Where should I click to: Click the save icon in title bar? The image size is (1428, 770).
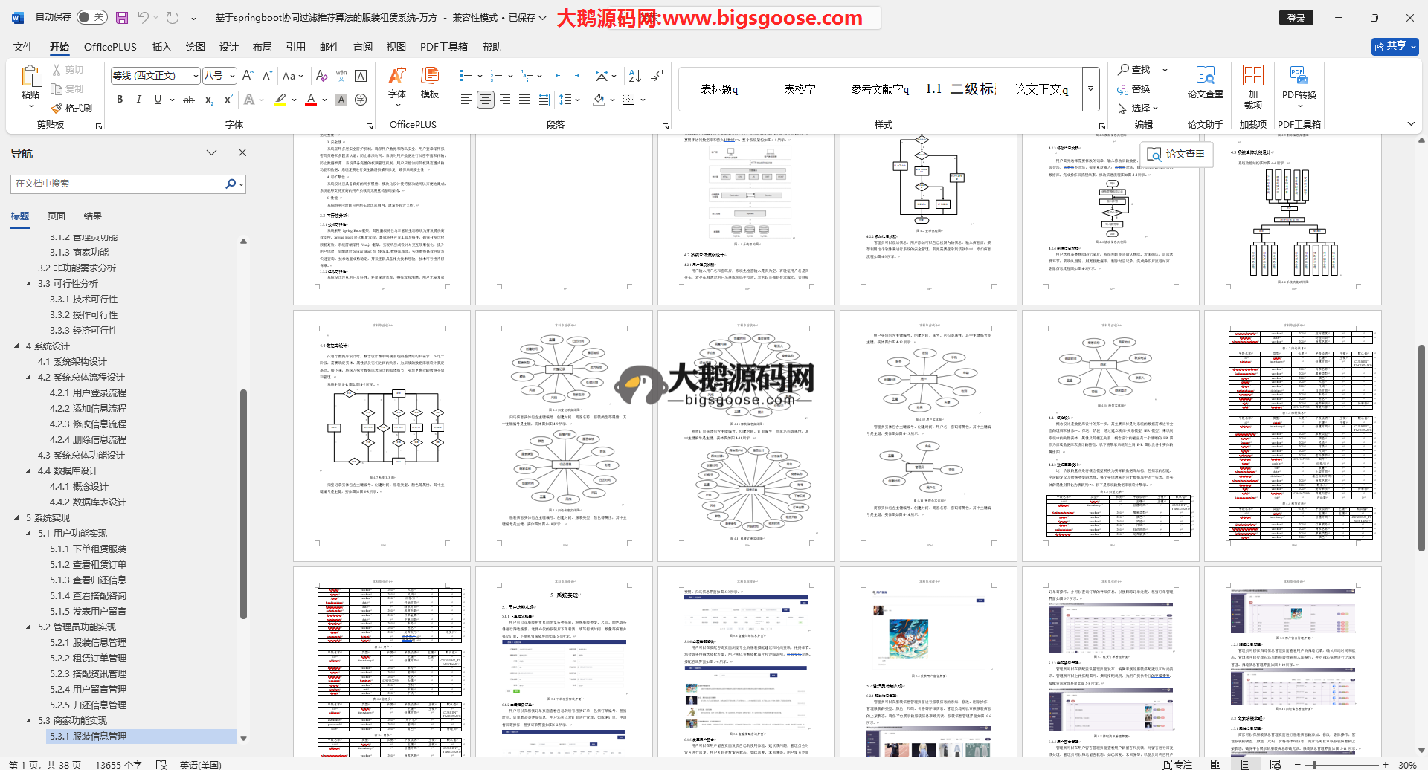122,17
